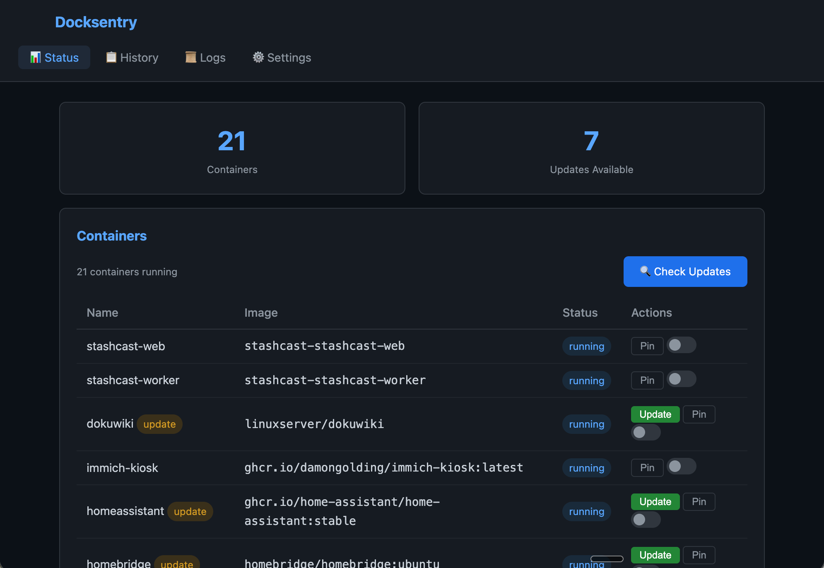Click the homebridge update badge

177,562
